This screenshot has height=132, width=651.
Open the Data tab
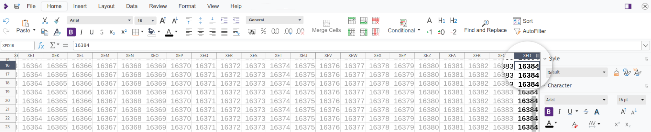(132, 6)
